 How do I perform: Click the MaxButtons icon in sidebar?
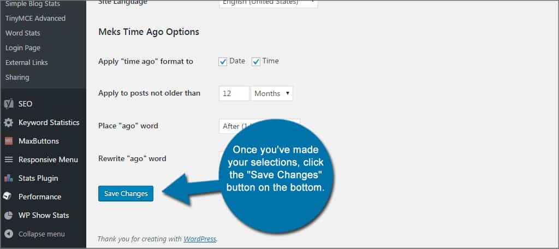pos(9,141)
